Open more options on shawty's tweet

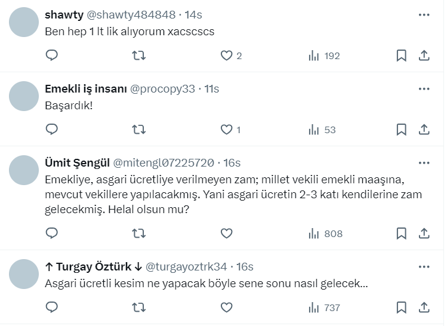(x=424, y=15)
